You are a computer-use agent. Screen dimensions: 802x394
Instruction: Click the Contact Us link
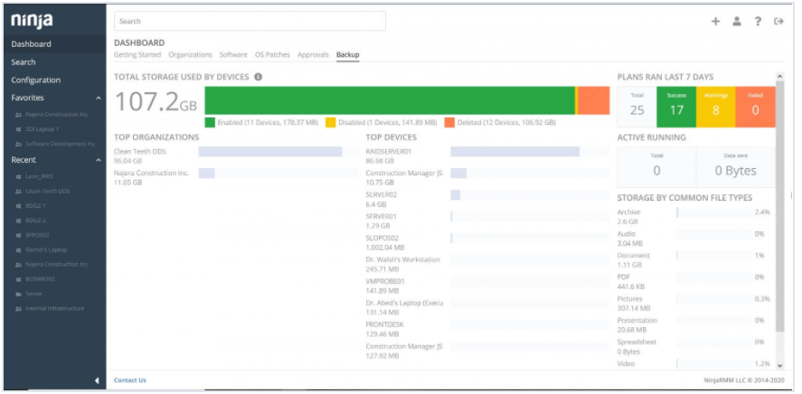pyautogui.click(x=130, y=380)
